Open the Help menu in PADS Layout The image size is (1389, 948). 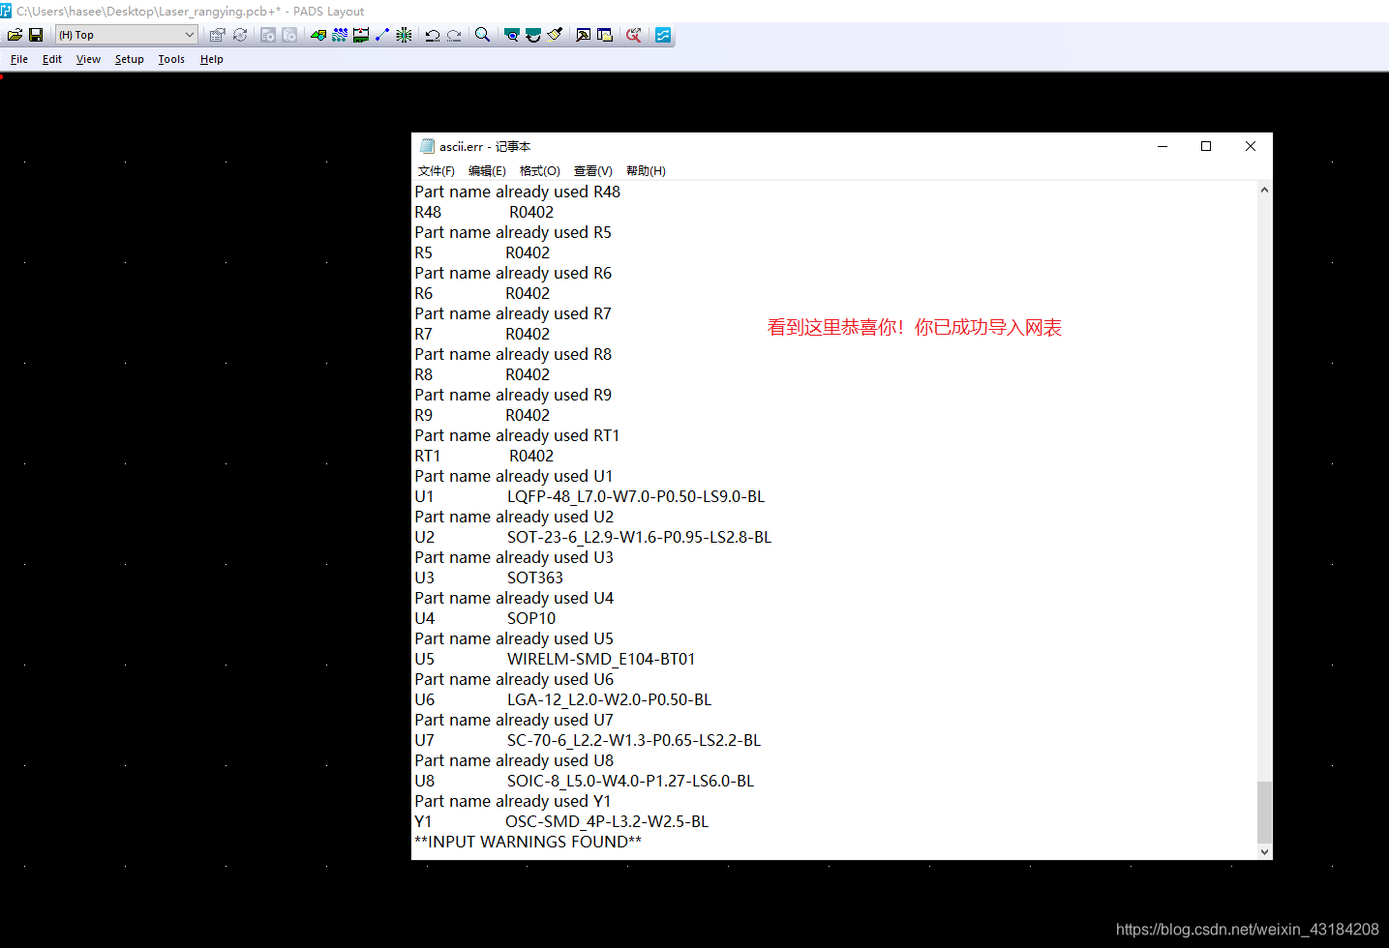[212, 59]
